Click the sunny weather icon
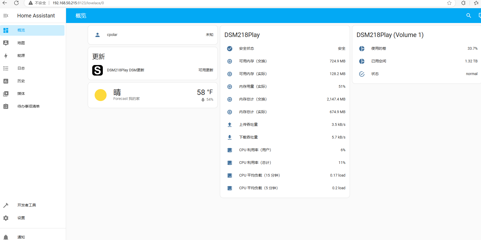This screenshot has width=481, height=240. pos(100,95)
